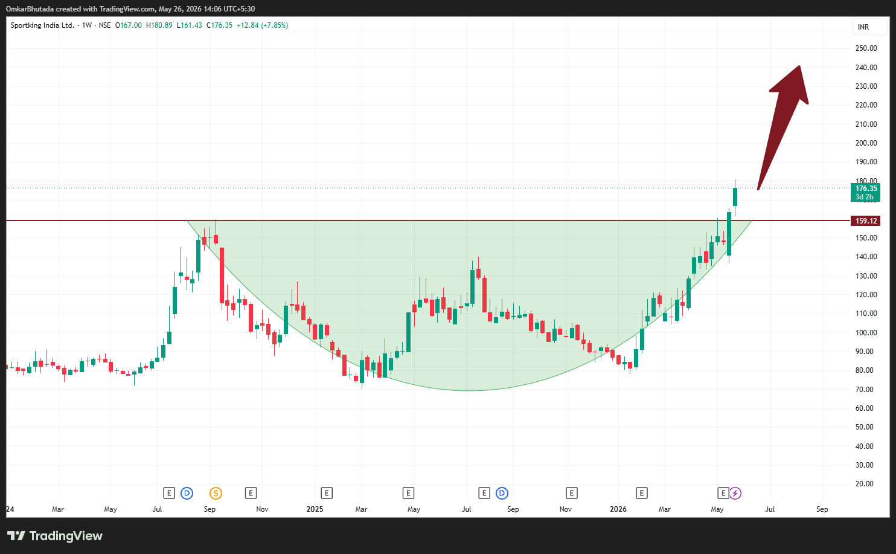Open the TradingView logo link
The image size is (896, 554).
pos(55,536)
